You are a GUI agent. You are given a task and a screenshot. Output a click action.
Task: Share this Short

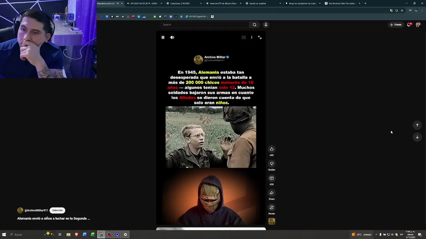[x=272, y=193]
